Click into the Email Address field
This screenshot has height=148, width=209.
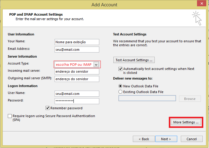coord(77,50)
